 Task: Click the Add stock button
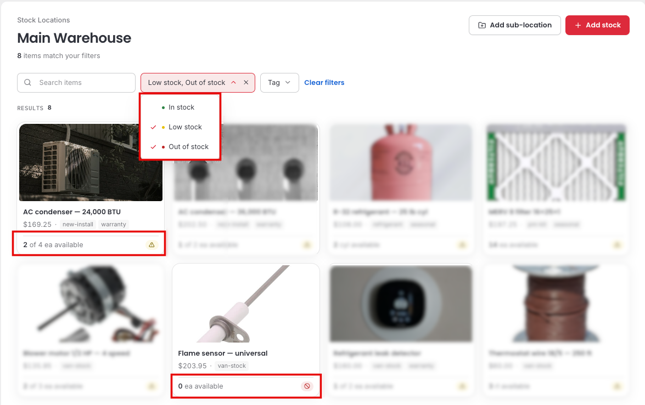[x=597, y=25]
